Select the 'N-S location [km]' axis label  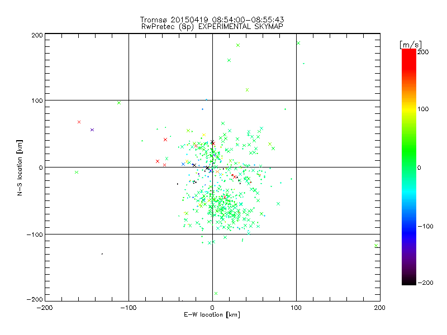(20, 167)
